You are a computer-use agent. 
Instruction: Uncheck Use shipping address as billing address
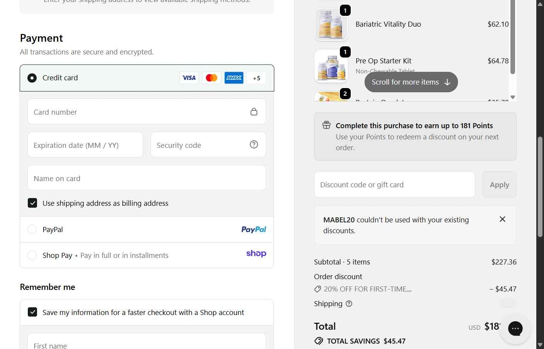(32, 203)
